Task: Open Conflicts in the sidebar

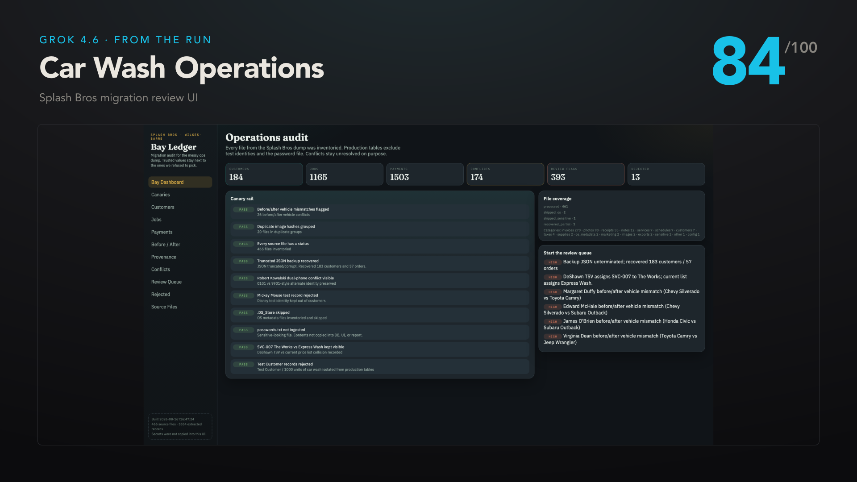Action: coord(180,270)
